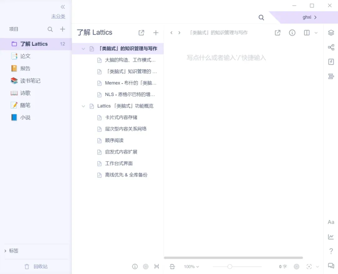
Task: Open the zoom level 100% dropdown
Action: [x=192, y=267]
